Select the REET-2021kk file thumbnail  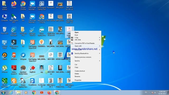51,18
